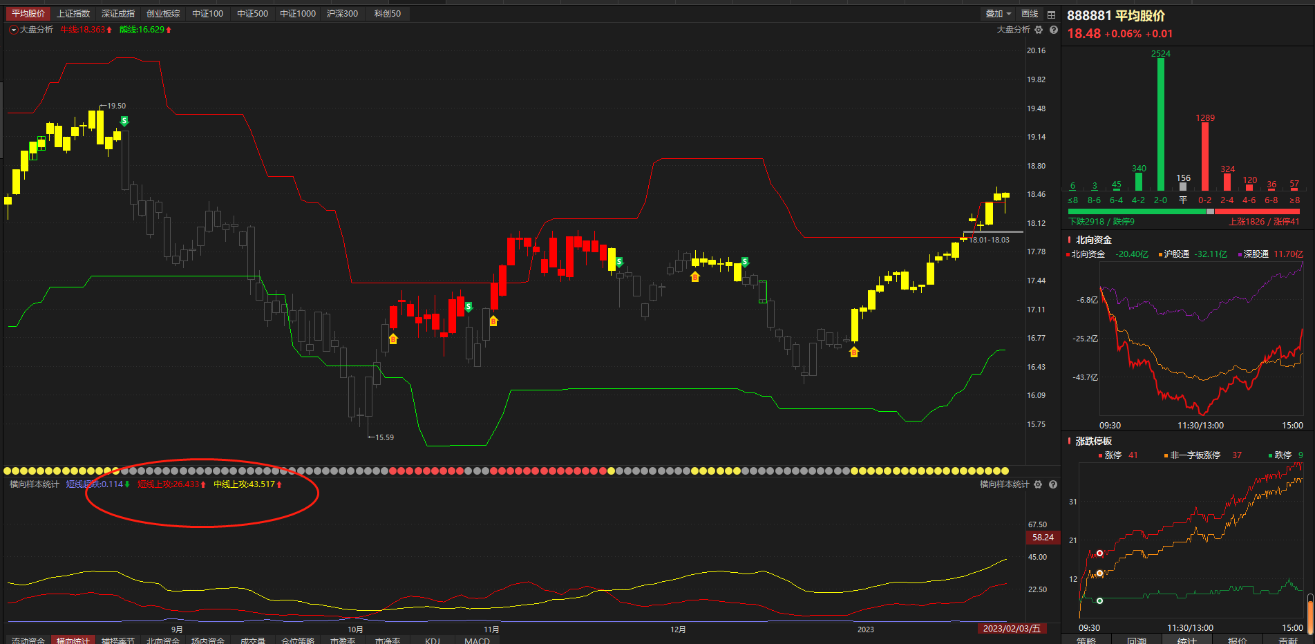The image size is (1315, 644).
Task: Open the 场内资金 indicator tab
Action: (x=208, y=640)
